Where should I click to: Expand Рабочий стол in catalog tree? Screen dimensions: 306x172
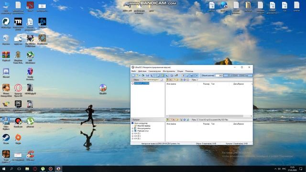[x=133, y=131]
